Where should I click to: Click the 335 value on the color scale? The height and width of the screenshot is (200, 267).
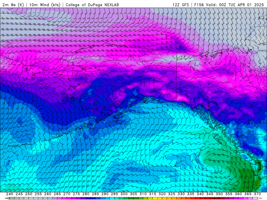click(191, 194)
